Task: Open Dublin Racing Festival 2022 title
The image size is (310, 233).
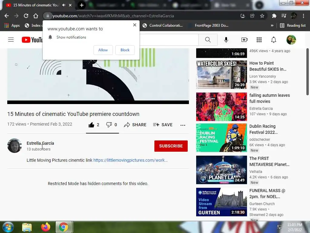Action: point(264,129)
